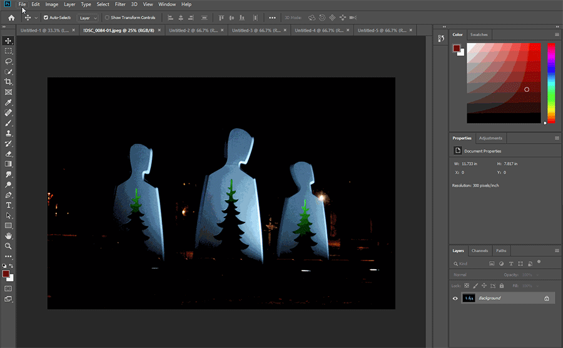Open the Auto-Select Layer dropdown

click(x=87, y=18)
